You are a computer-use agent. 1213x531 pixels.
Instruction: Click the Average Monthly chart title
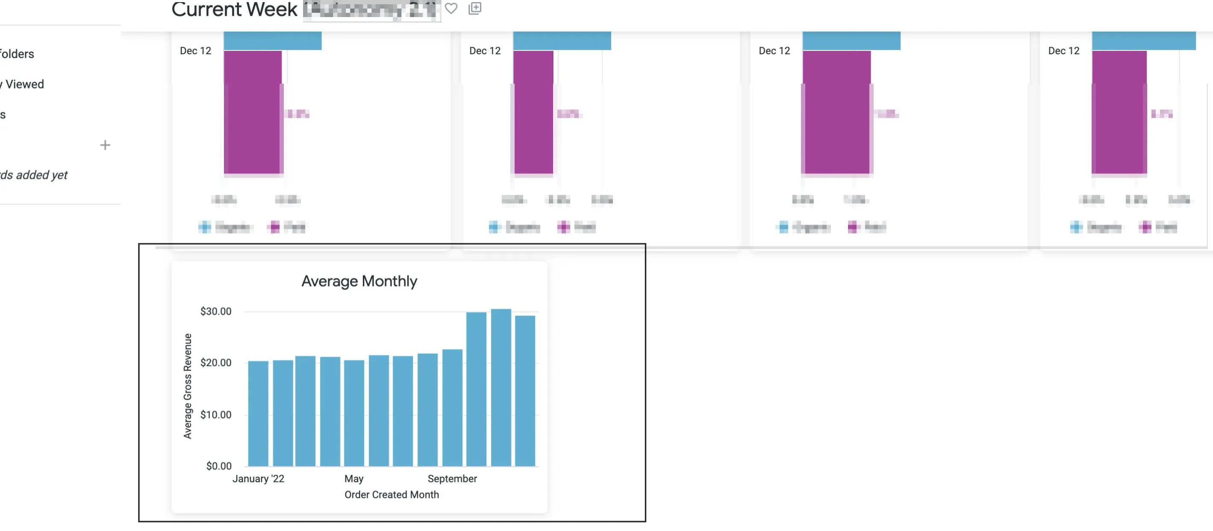coord(359,281)
